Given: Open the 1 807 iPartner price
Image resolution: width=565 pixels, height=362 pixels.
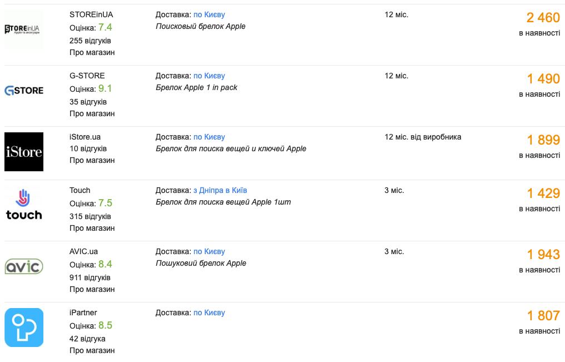Looking at the screenshot, I should tap(543, 316).
